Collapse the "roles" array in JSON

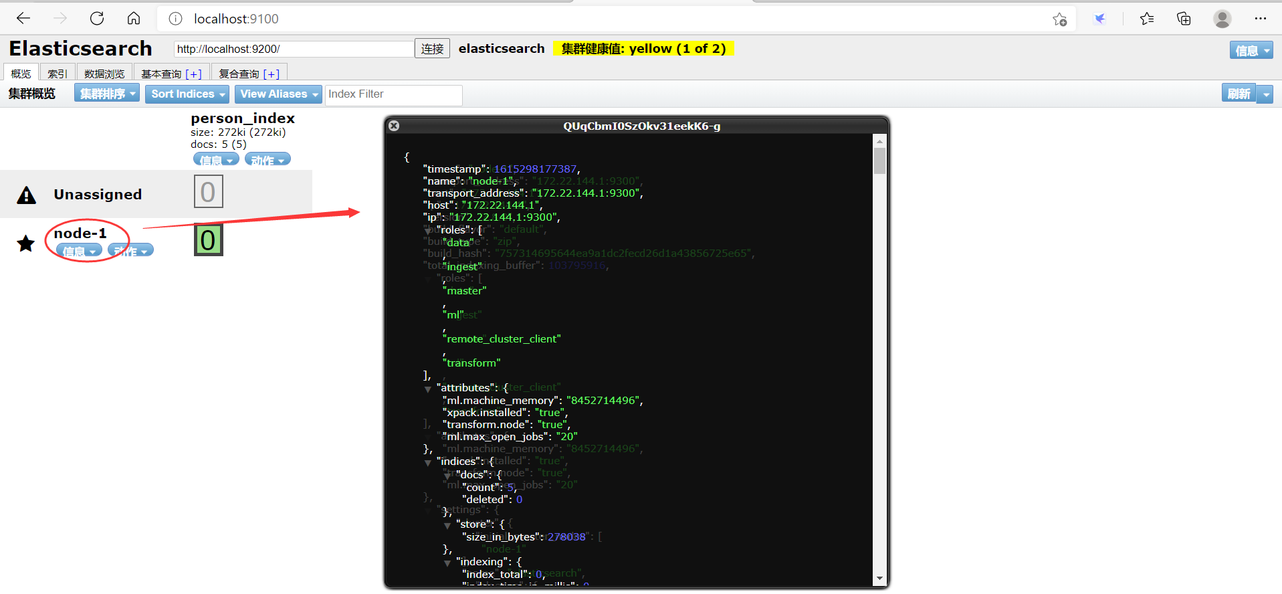(x=428, y=231)
